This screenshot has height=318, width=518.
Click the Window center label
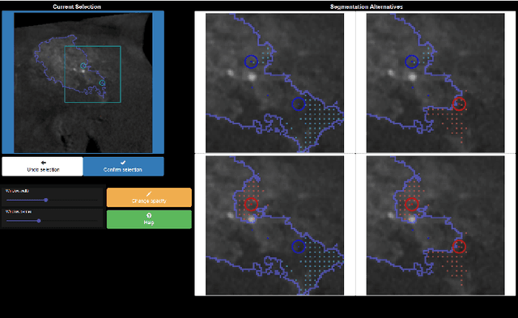[x=19, y=212]
